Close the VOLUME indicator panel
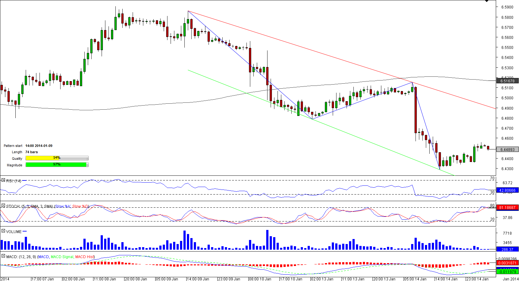 tap(3, 231)
